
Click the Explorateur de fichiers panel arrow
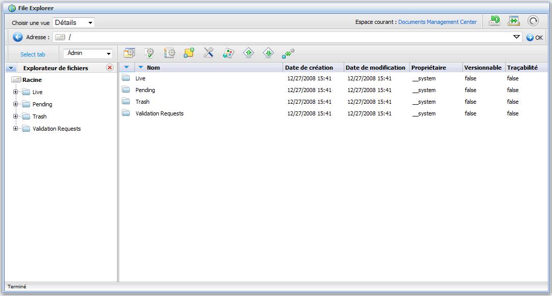[x=11, y=68]
